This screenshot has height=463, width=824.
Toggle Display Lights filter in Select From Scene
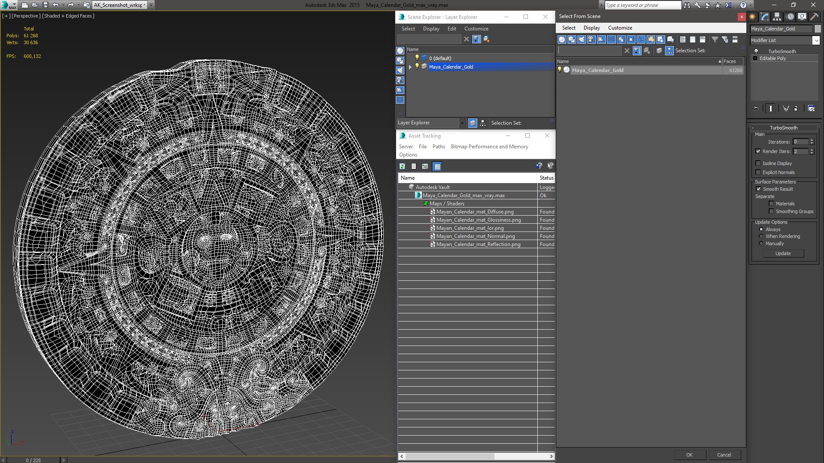582,39
